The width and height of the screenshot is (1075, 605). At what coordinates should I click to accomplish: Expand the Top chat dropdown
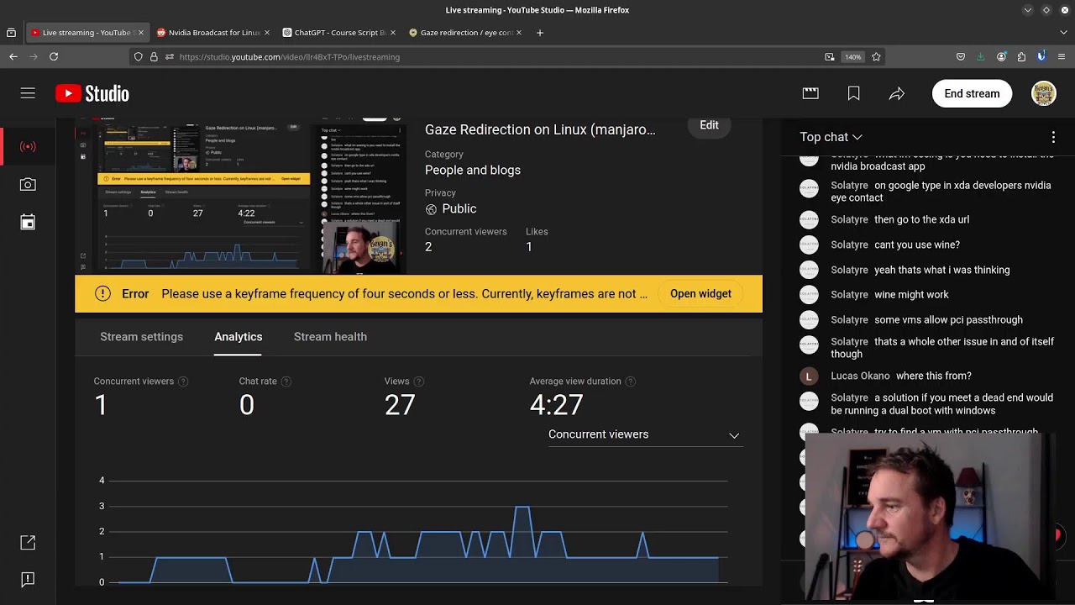click(x=831, y=137)
